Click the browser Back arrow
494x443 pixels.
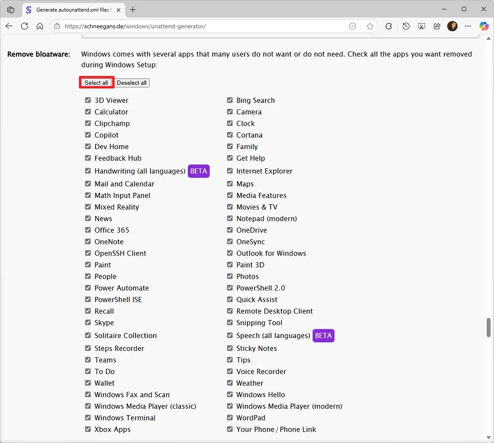coord(9,26)
